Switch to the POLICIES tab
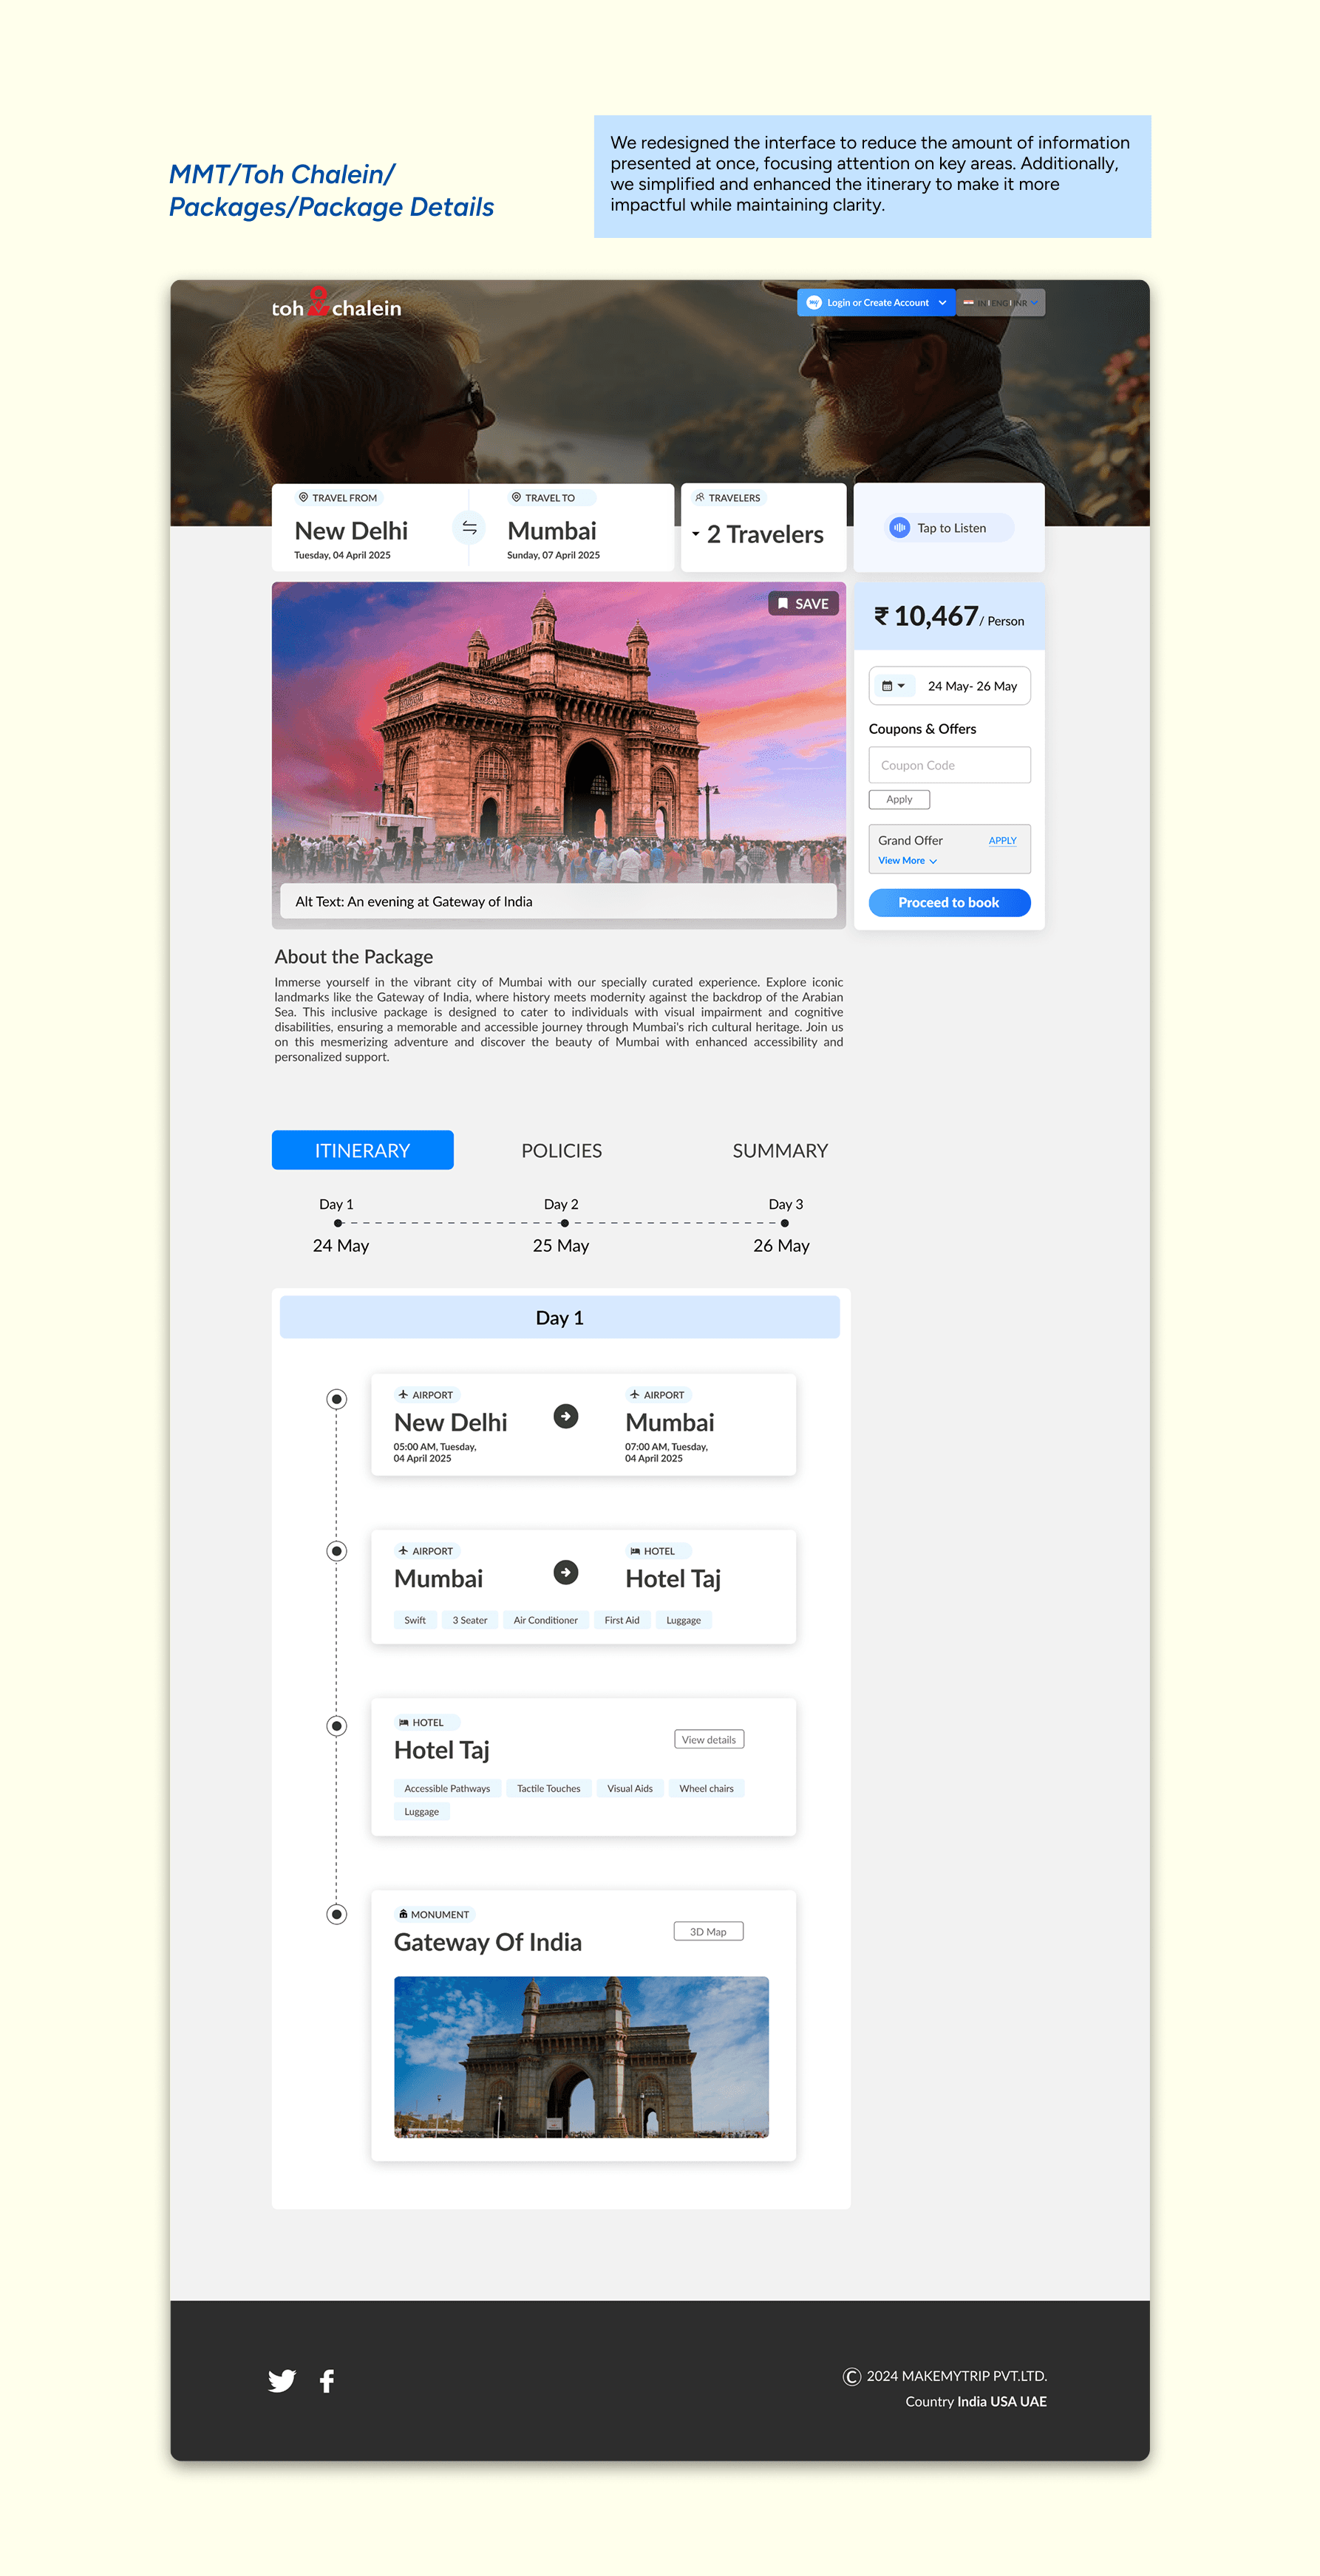1320x2576 pixels. pos(561,1151)
